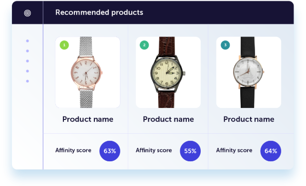
Task: Select the third sidebar dot
Action: 28,61
